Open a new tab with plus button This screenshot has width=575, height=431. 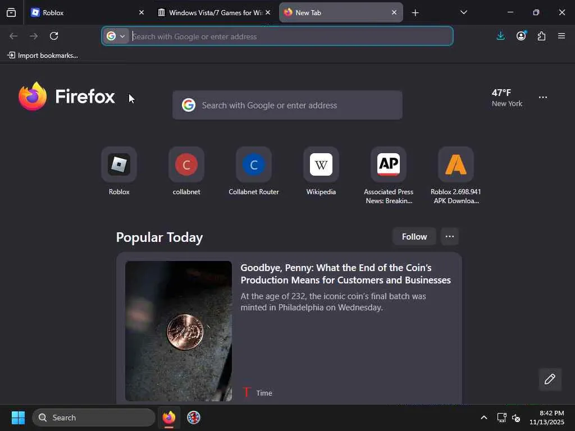coord(415,13)
